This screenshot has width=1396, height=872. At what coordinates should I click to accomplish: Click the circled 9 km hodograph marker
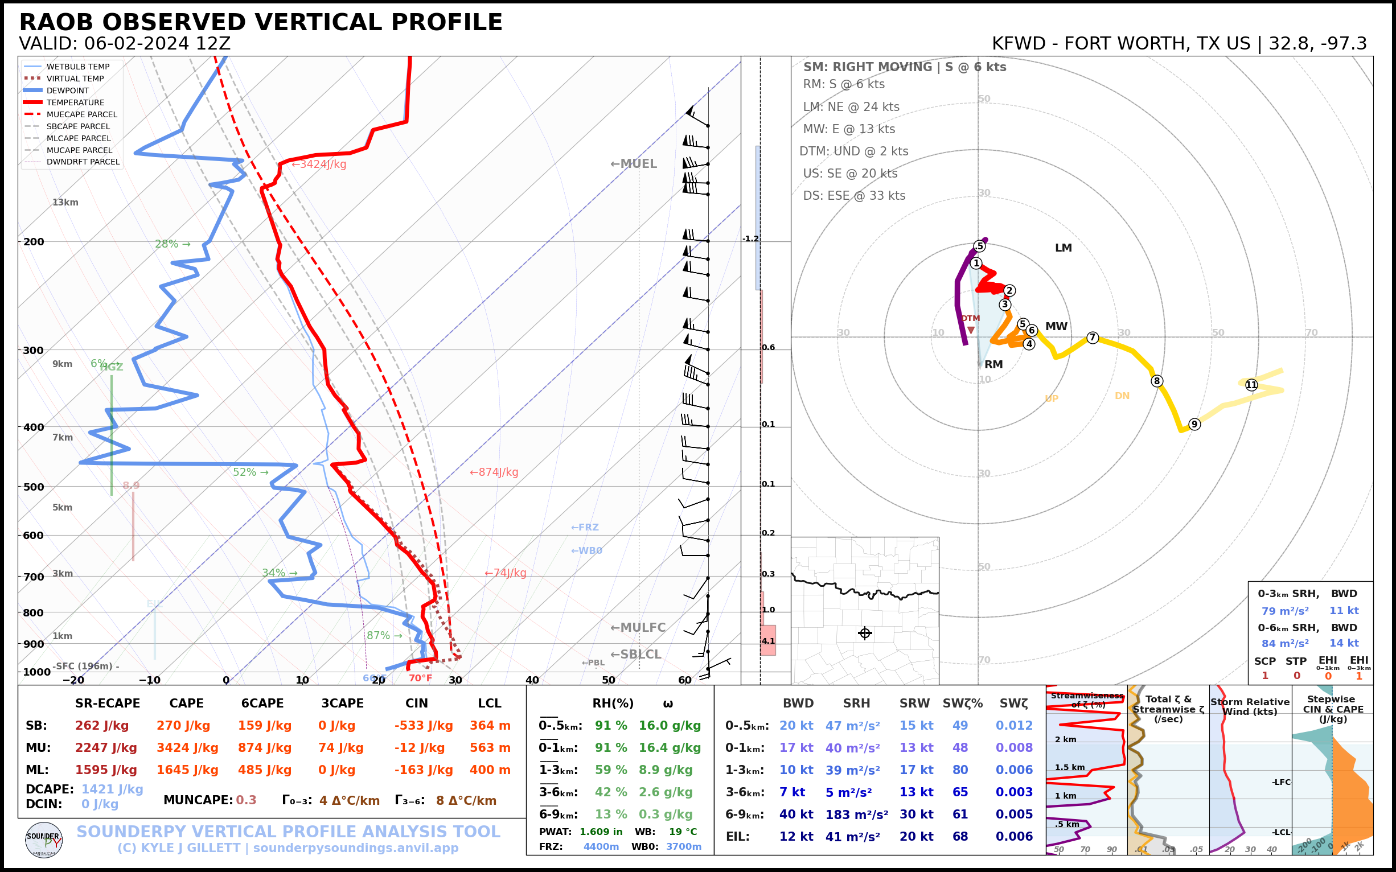[1194, 424]
